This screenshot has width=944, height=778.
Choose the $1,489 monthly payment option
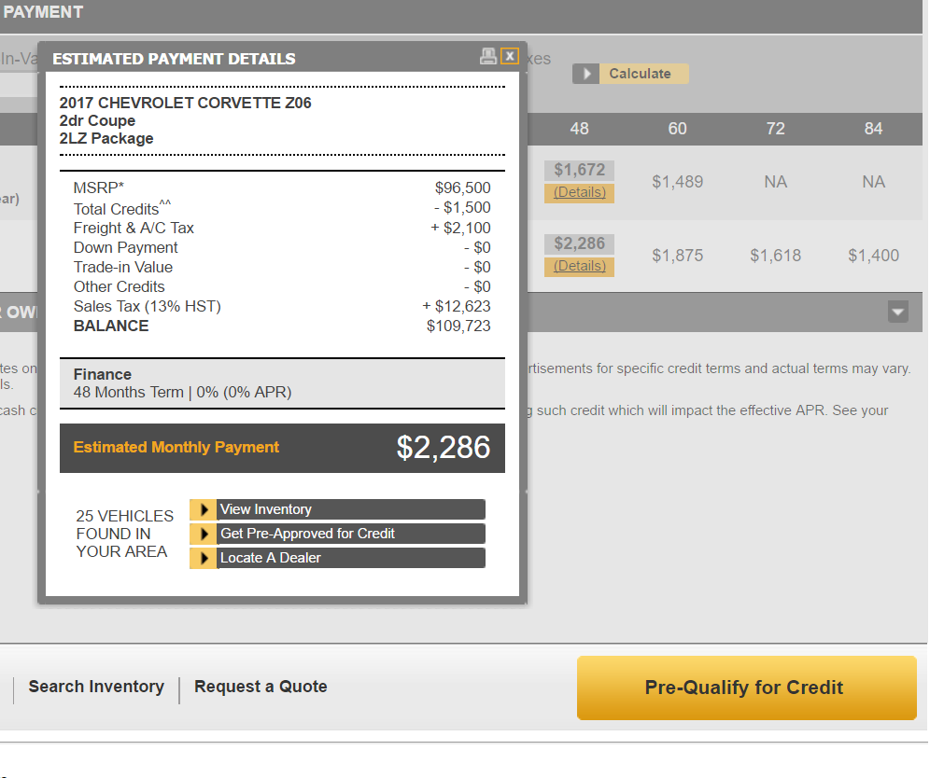click(677, 182)
